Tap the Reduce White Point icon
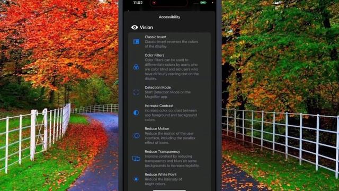This screenshot has width=339, height=191. [136, 179]
